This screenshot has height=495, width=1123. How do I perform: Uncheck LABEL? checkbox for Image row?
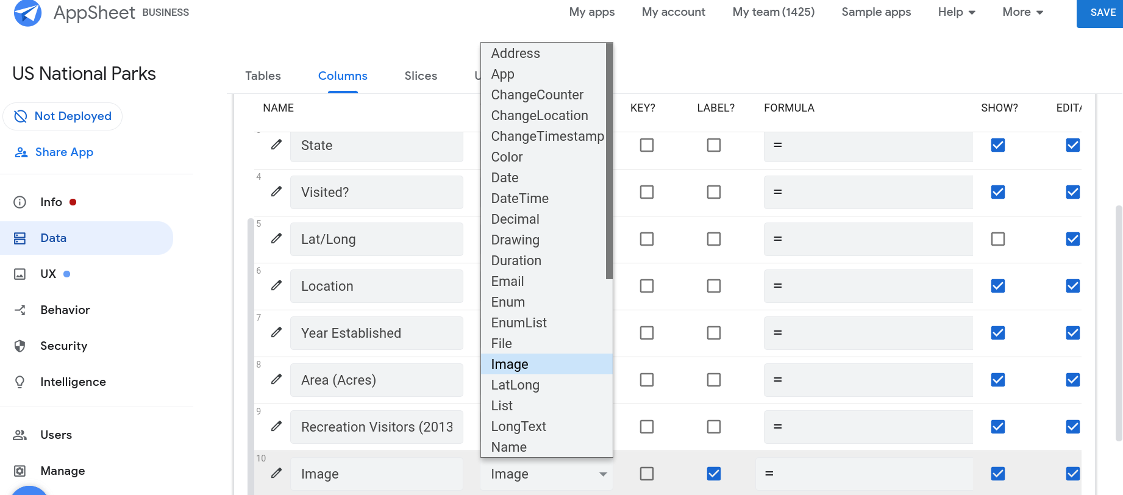pyautogui.click(x=714, y=474)
